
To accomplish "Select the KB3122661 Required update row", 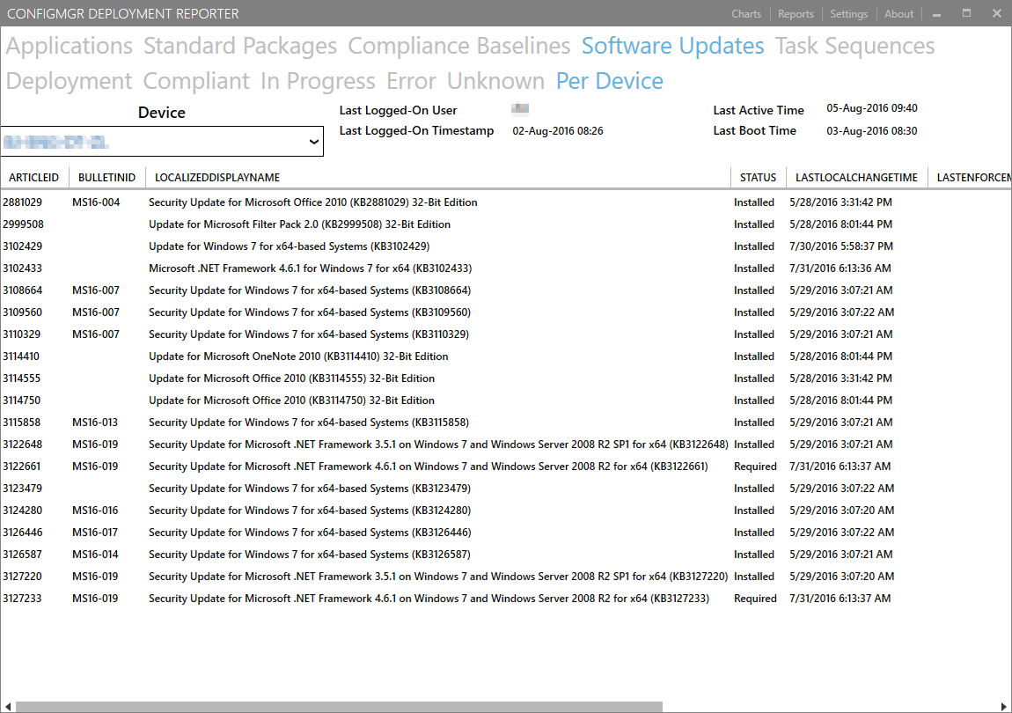I will (428, 467).
